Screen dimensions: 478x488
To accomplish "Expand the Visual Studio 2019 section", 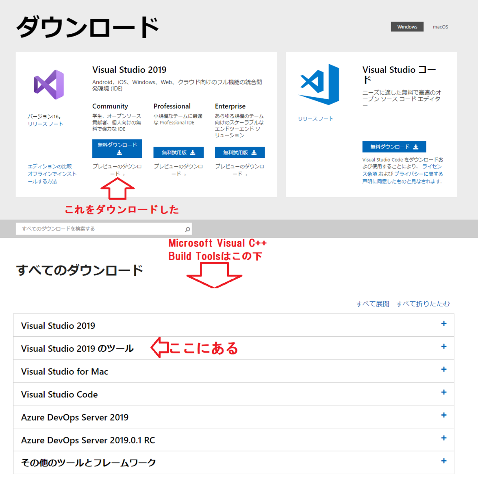I will click(234, 325).
